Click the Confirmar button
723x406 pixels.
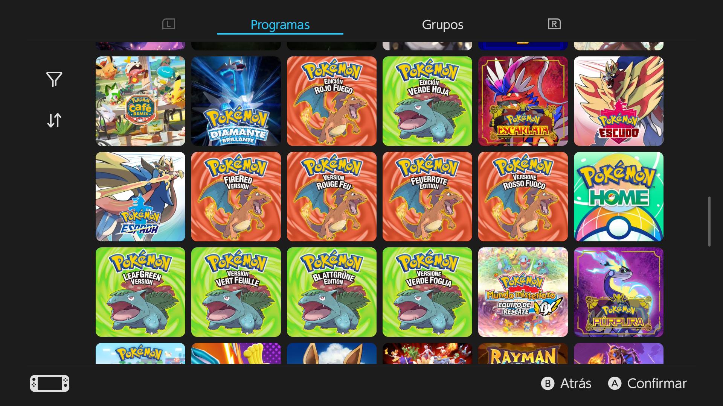648,383
